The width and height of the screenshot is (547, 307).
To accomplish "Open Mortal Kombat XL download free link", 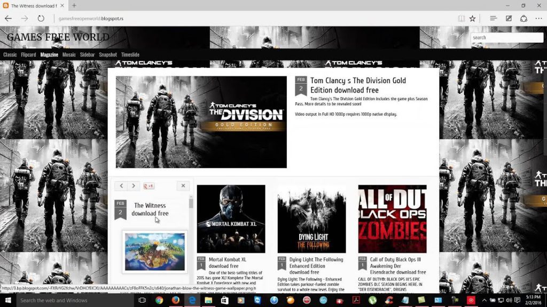I will point(228,262).
